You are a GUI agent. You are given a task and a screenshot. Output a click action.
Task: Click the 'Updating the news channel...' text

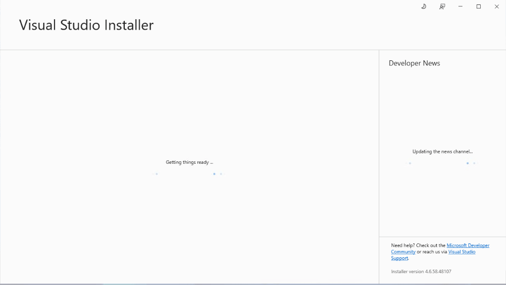[x=443, y=151]
